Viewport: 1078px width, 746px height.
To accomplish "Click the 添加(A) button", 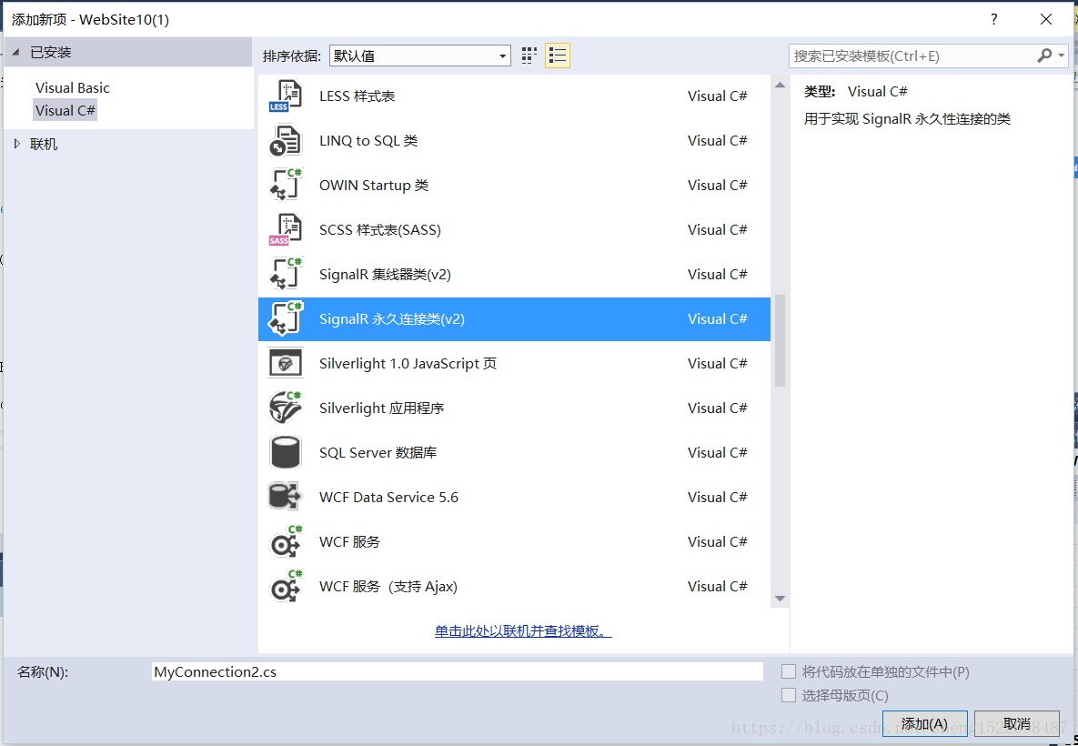I will coord(924,724).
